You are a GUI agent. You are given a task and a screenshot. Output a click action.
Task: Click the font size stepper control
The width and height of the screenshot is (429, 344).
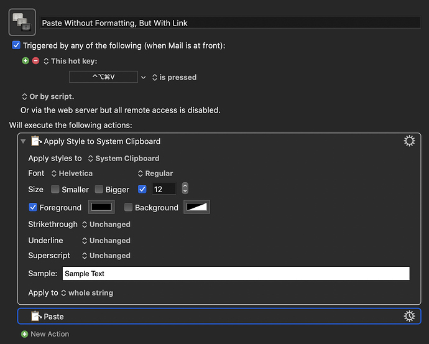point(185,188)
